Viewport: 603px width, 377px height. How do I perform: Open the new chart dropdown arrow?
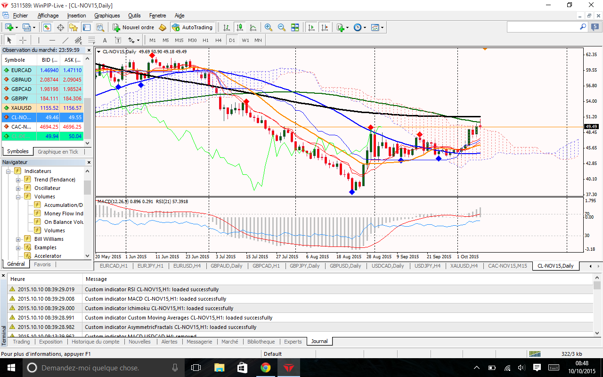[17, 27]
